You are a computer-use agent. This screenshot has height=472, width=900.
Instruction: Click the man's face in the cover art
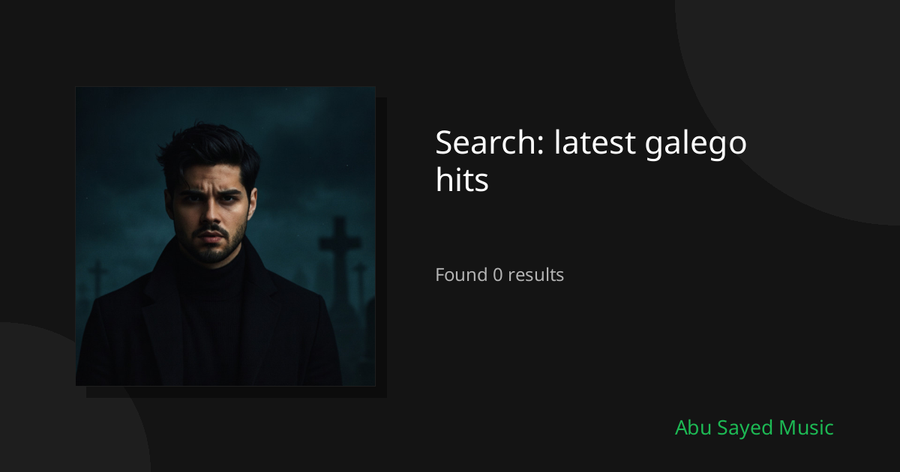(x=210, y=214)
